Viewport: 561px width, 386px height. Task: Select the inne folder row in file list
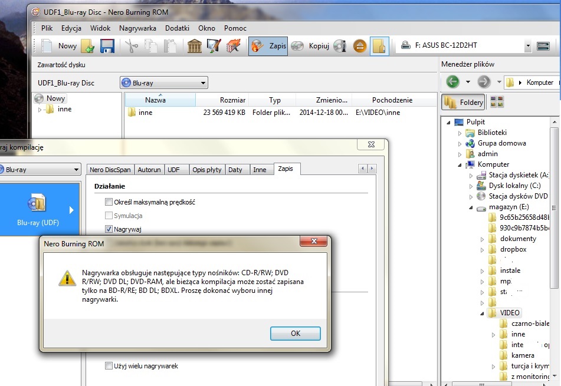[x=281, y=112]
